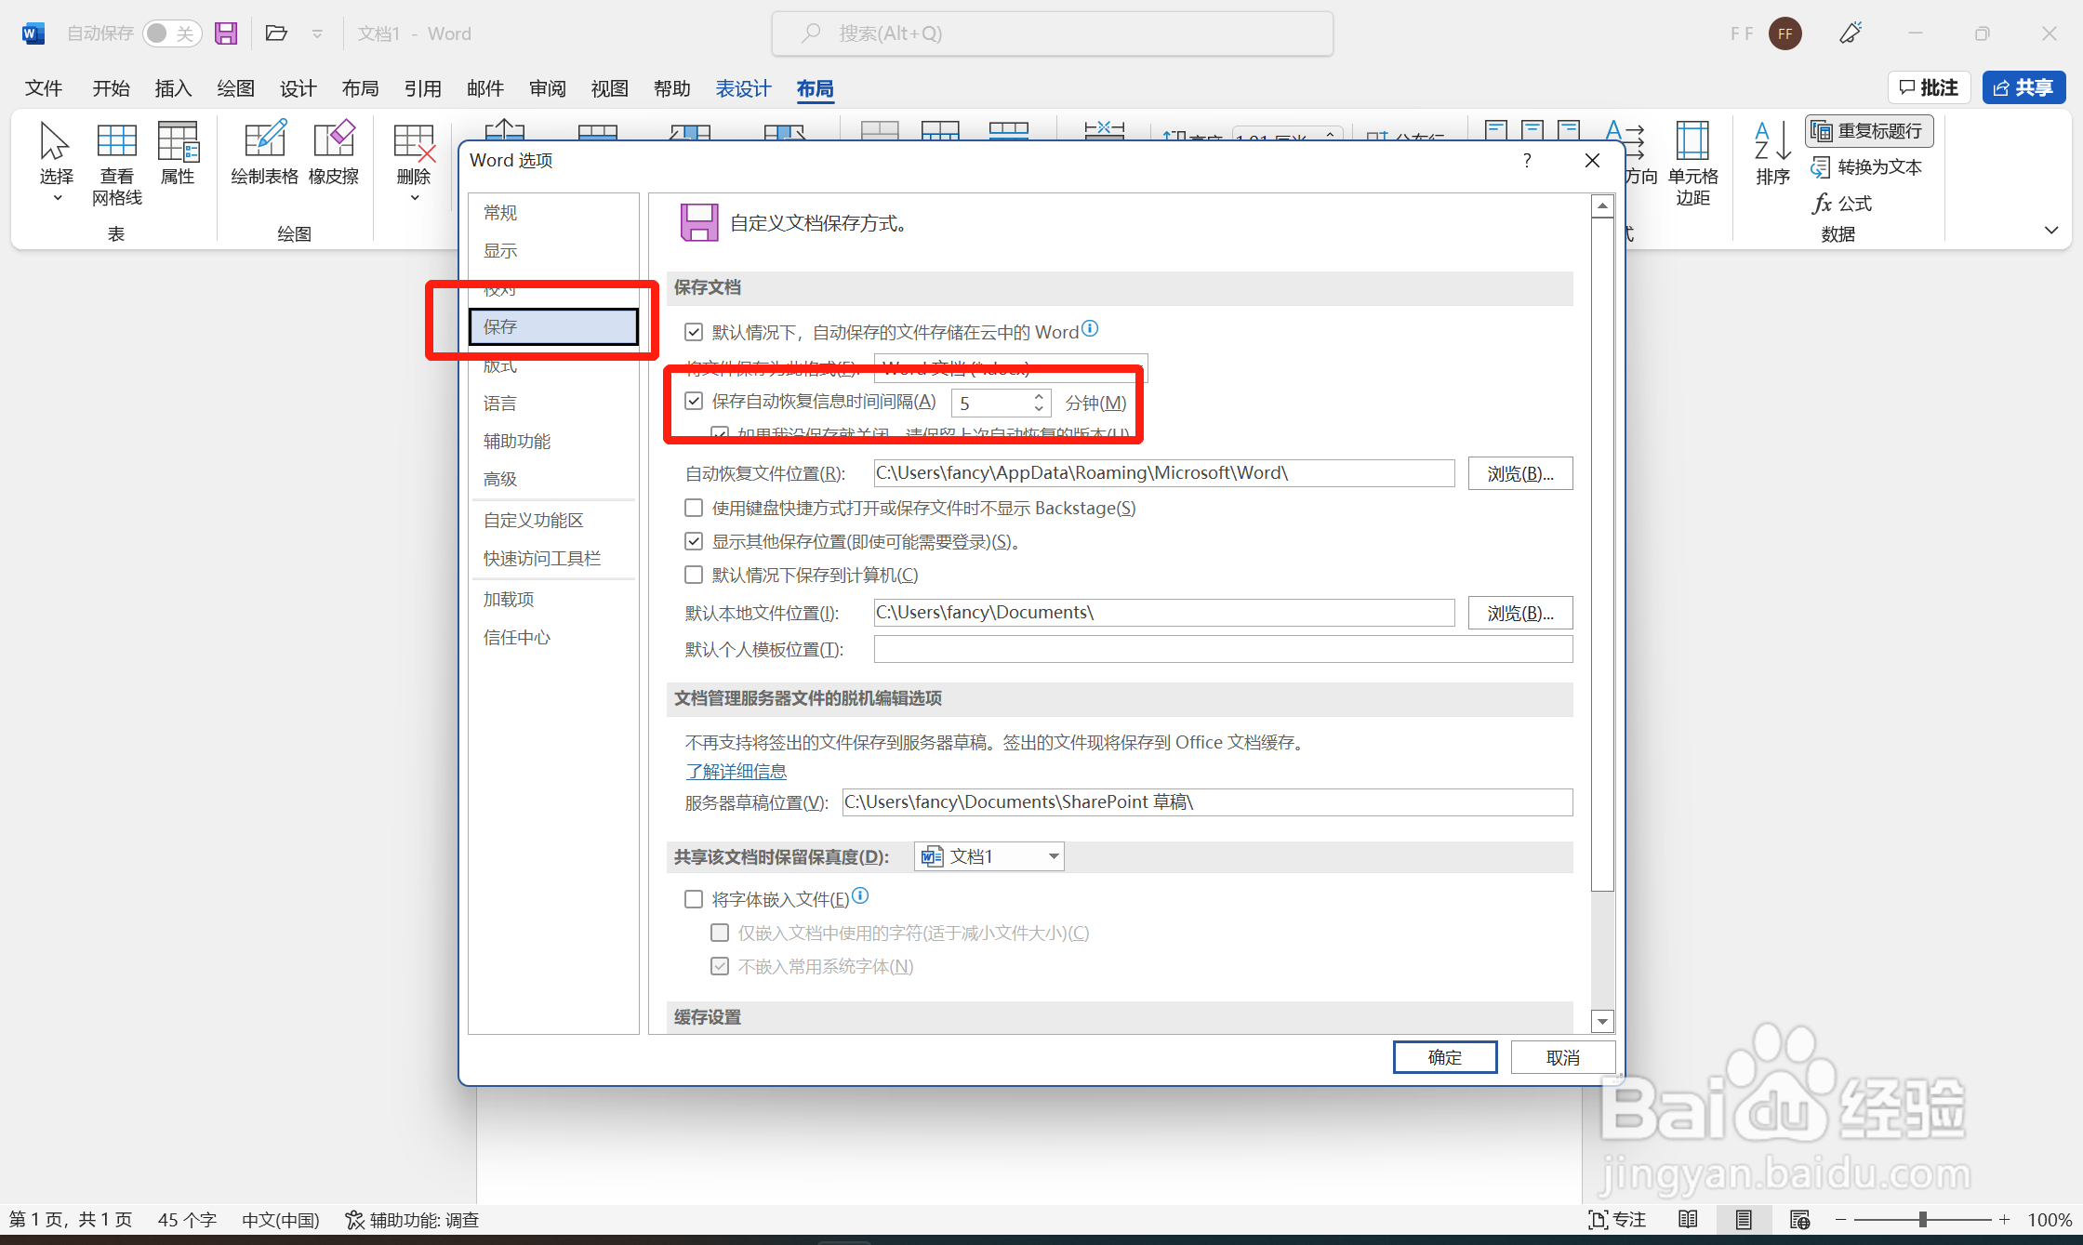Expand quick access toolbar customize arrow
The width and height of the screenshot is (2083, 1245).
pos(317,33)
